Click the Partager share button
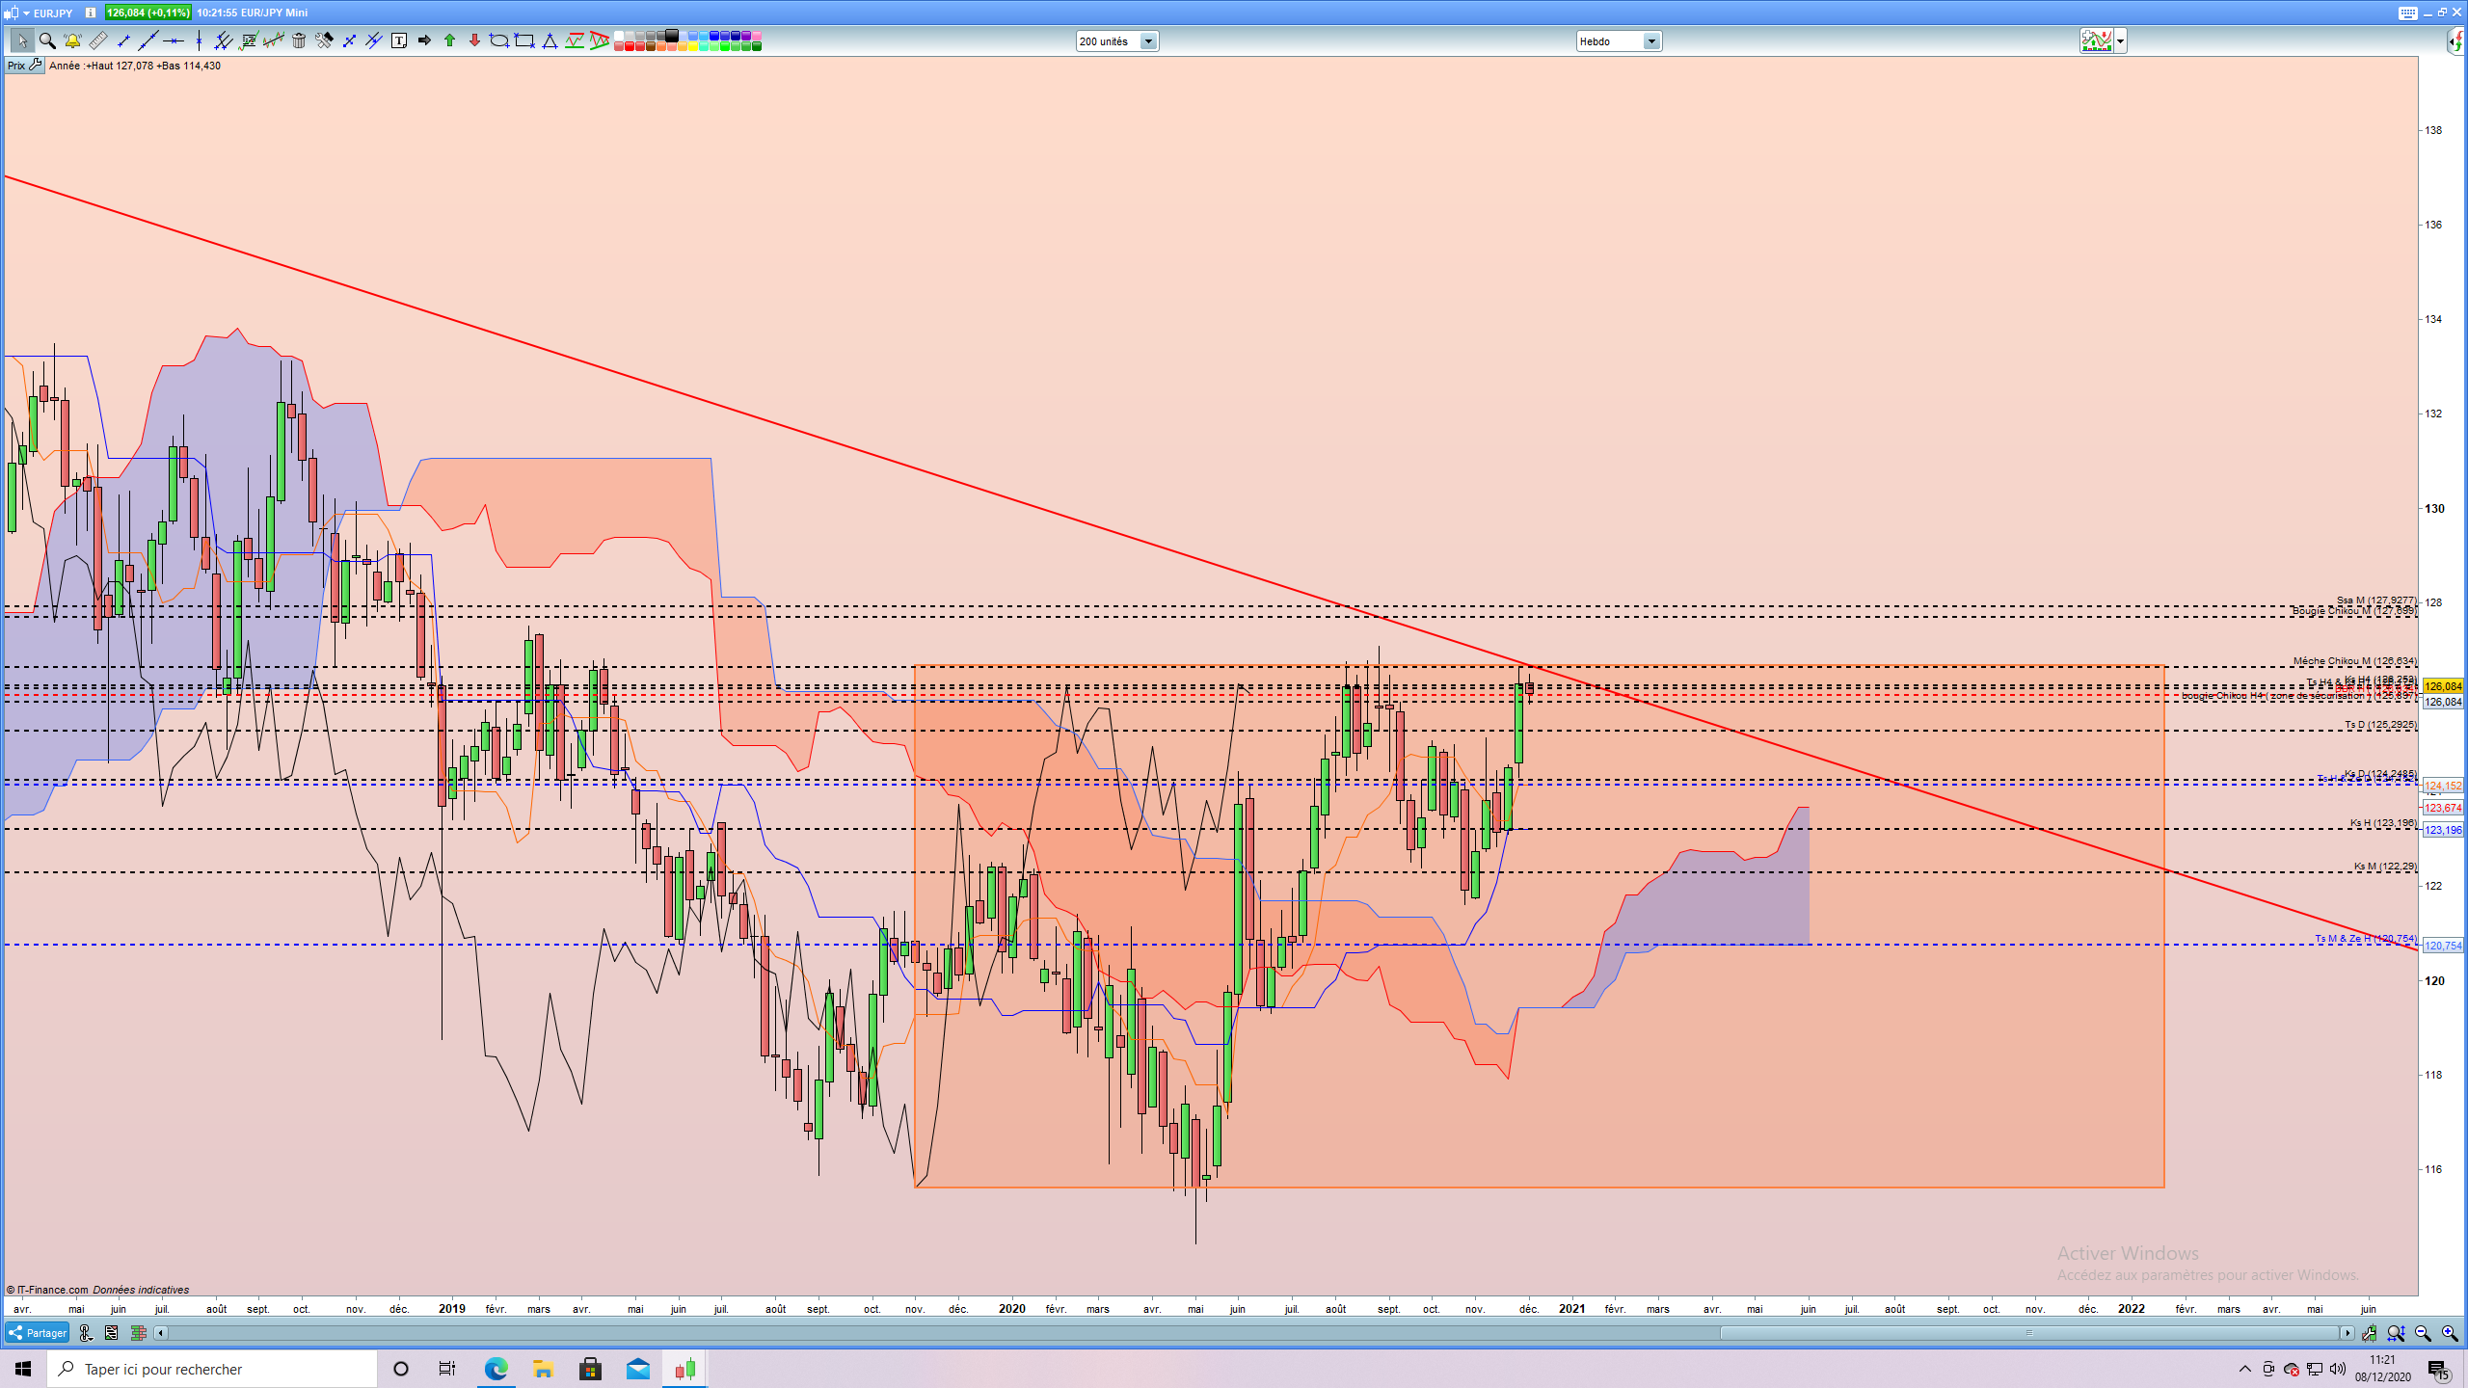Screen dimensions: 2468x1388 [38, 1333]
